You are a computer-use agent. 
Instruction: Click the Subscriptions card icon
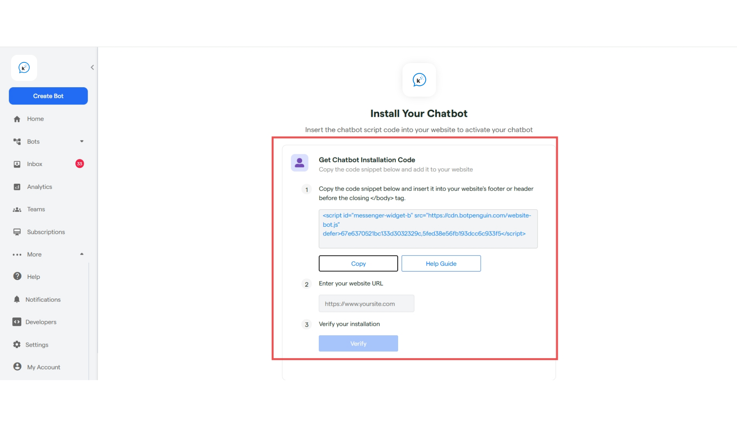click(17, 232)
